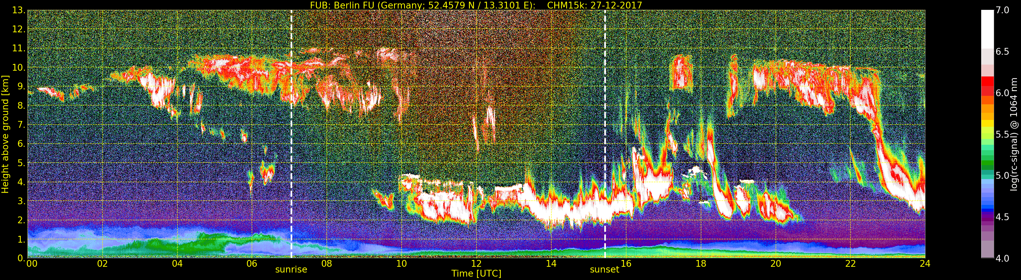Click the '02' time tick label

(x=102, y=264)
